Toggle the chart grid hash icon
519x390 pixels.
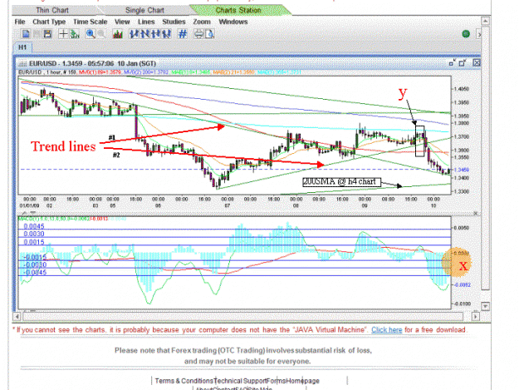[x=183, y=34]
